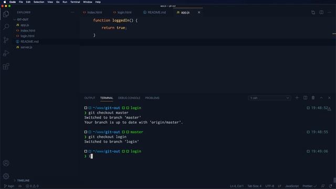Image resolution: width=336 pixels, height=189 pixels.
Task: Select the TERMINAL panel tab
Action: coord(107,98)
